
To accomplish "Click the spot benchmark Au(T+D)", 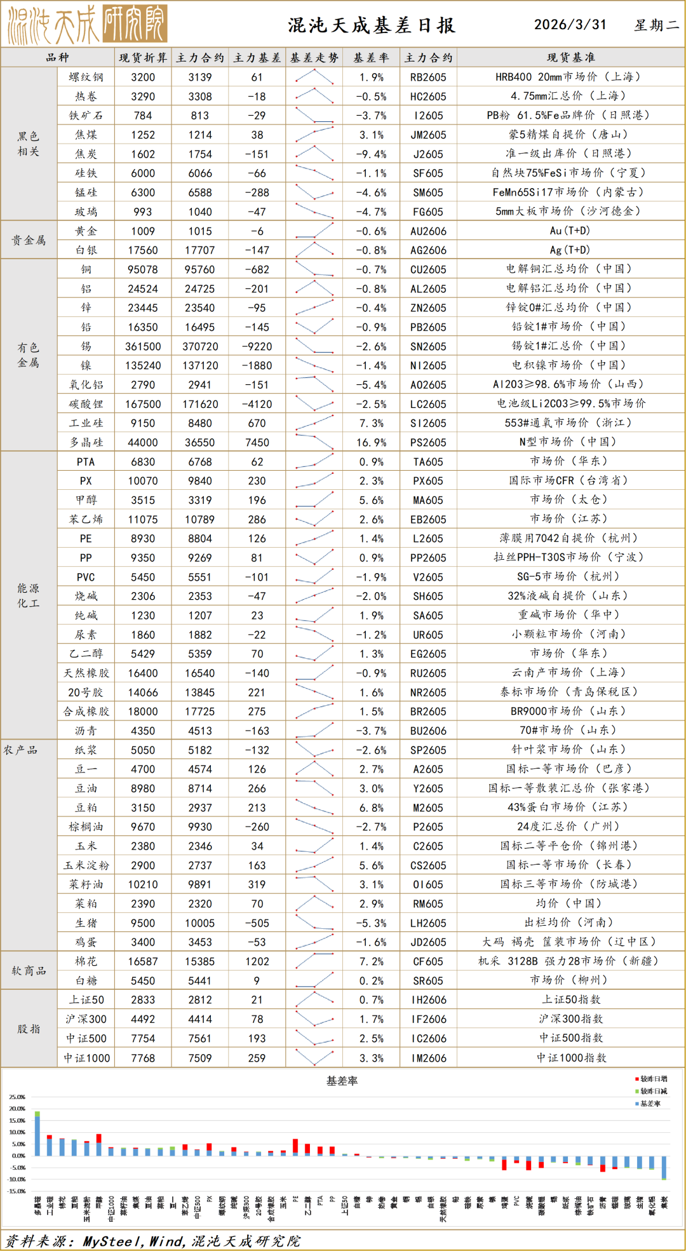I will tap(570, 231).
